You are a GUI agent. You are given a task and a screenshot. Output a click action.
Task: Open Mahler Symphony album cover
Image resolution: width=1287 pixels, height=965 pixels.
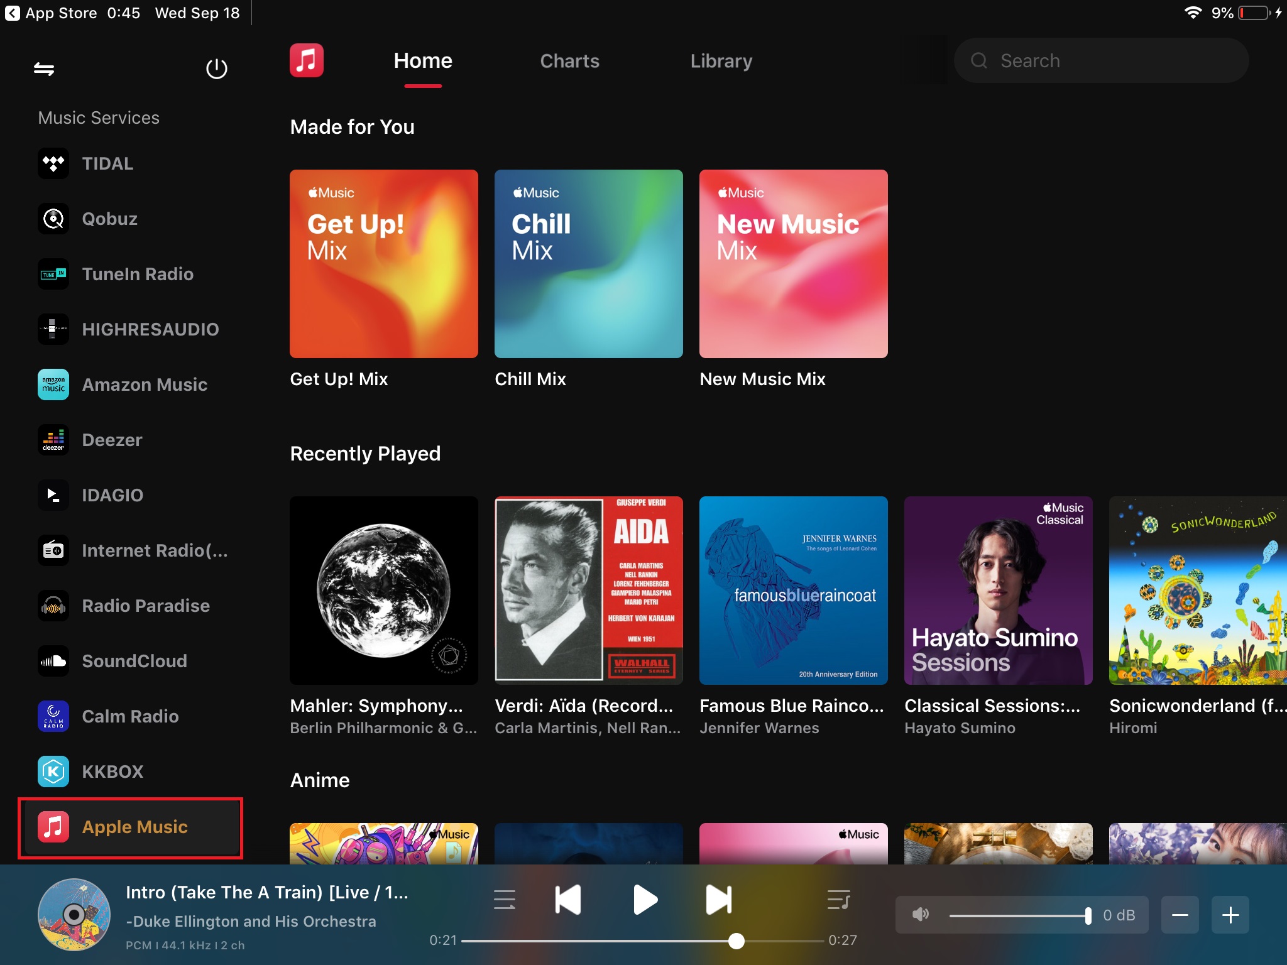(384, 591)
